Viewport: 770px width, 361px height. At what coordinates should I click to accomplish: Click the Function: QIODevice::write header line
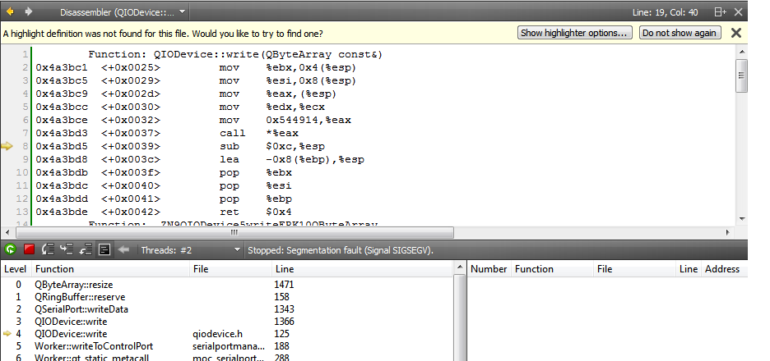point(235,54)
